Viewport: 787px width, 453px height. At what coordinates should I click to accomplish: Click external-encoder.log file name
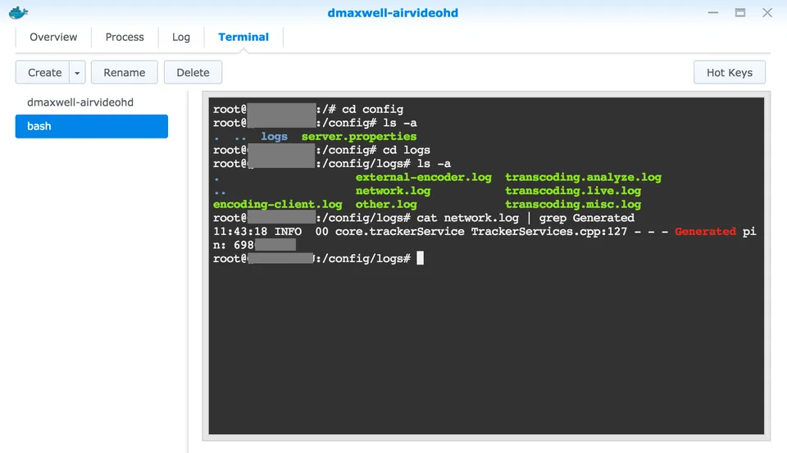[424, 177]
